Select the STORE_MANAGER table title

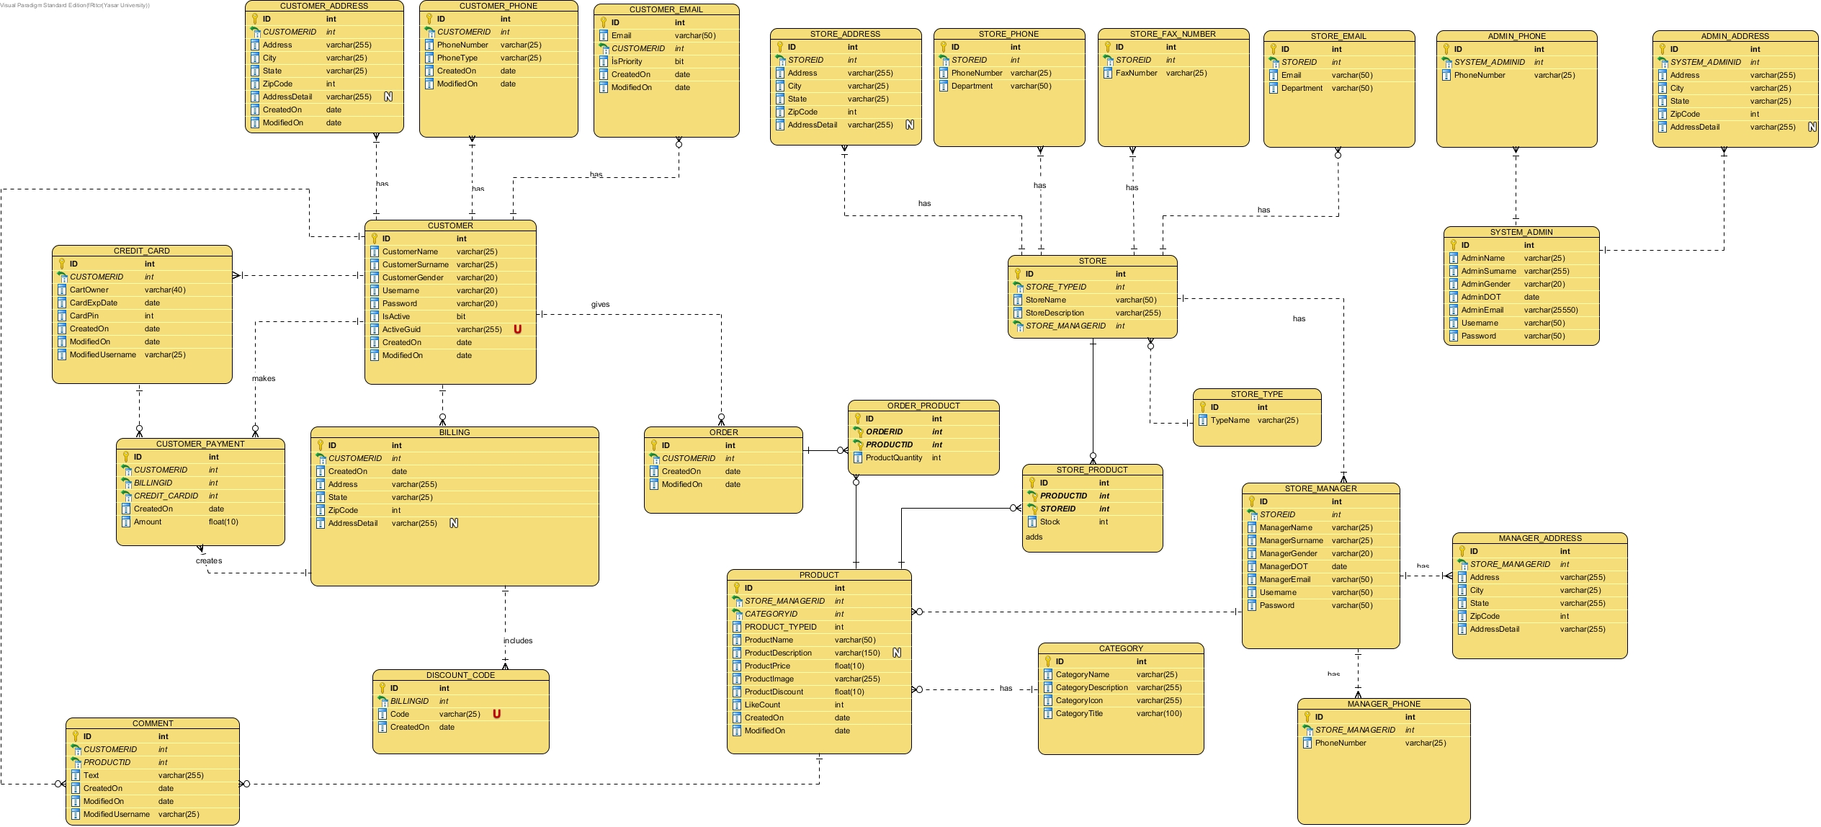[x=1320, y=488]
